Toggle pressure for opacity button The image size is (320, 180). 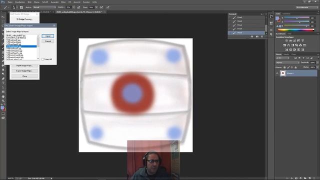(78, 7)
